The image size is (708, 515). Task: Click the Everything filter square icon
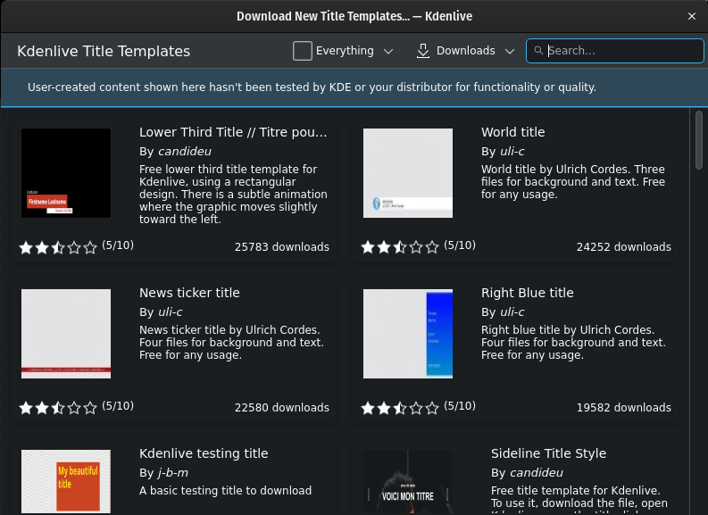(302, 51)
